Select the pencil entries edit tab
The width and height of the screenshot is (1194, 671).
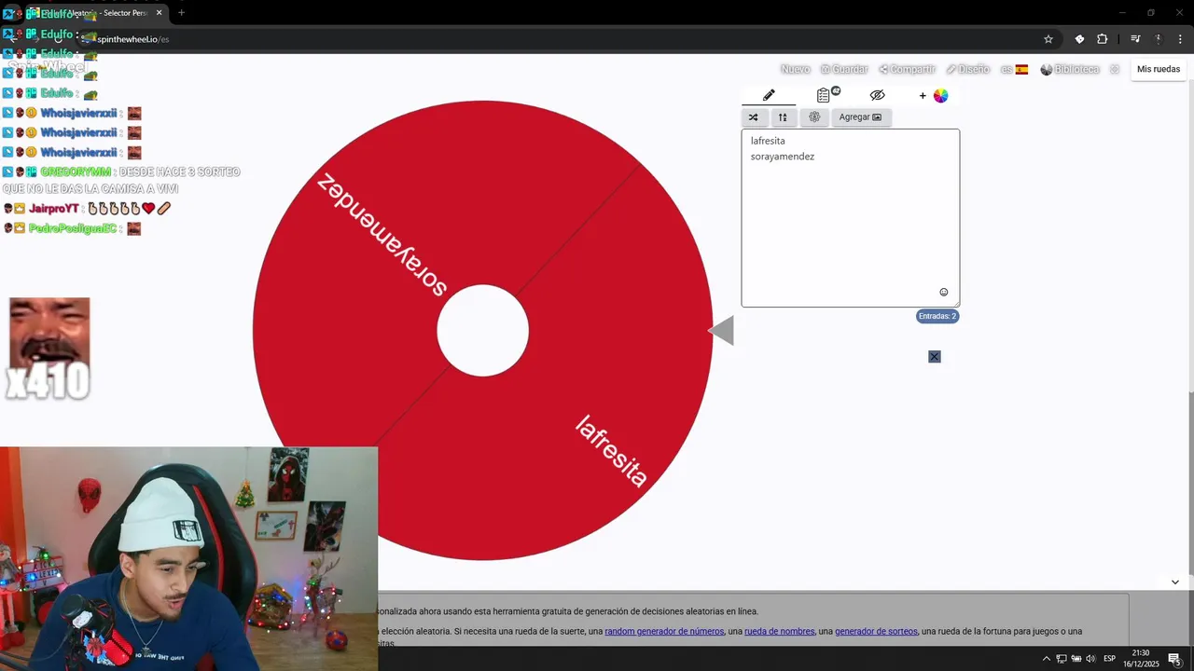pos(769,95)
